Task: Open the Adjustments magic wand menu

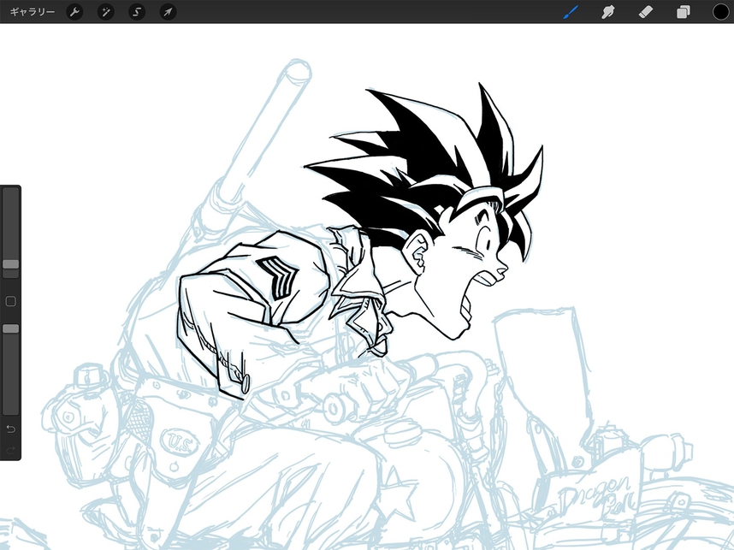Action: tap(106, 12)
